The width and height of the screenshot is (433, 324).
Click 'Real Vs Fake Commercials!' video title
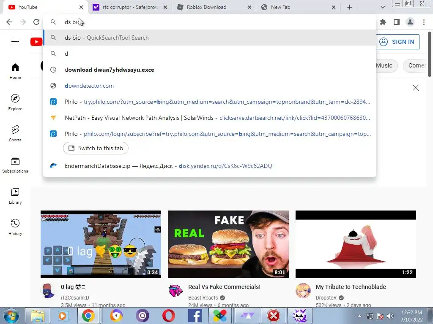(x=224, y=287)
